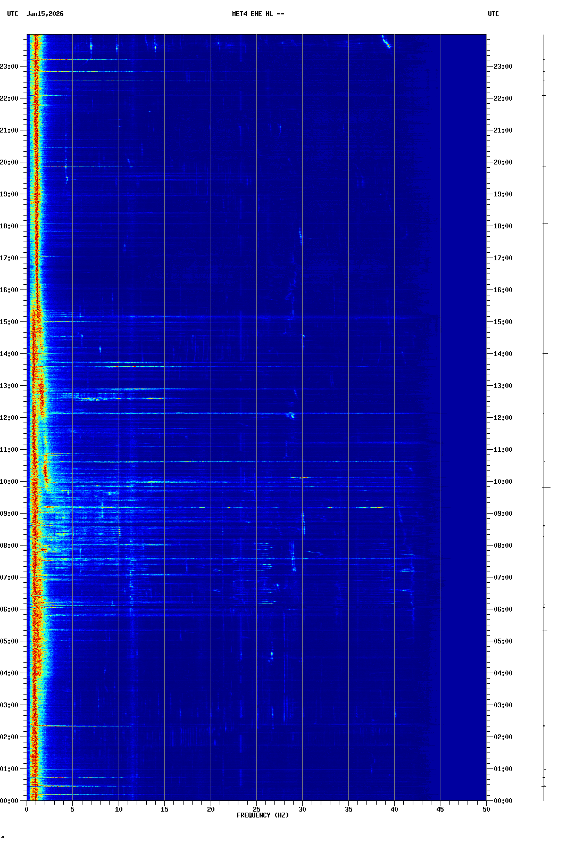Image resolution: width=567 pixels, height=843 pixels.
Task: Click the 35 Hz frequency tick label
Action: click(348, 809)
